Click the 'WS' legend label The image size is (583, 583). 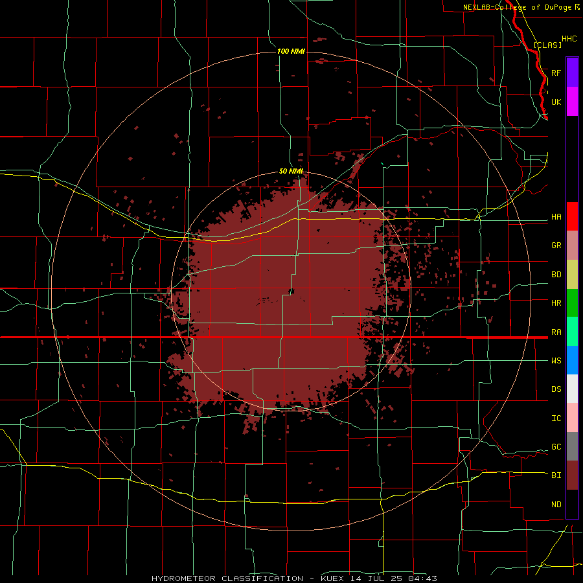556,361
